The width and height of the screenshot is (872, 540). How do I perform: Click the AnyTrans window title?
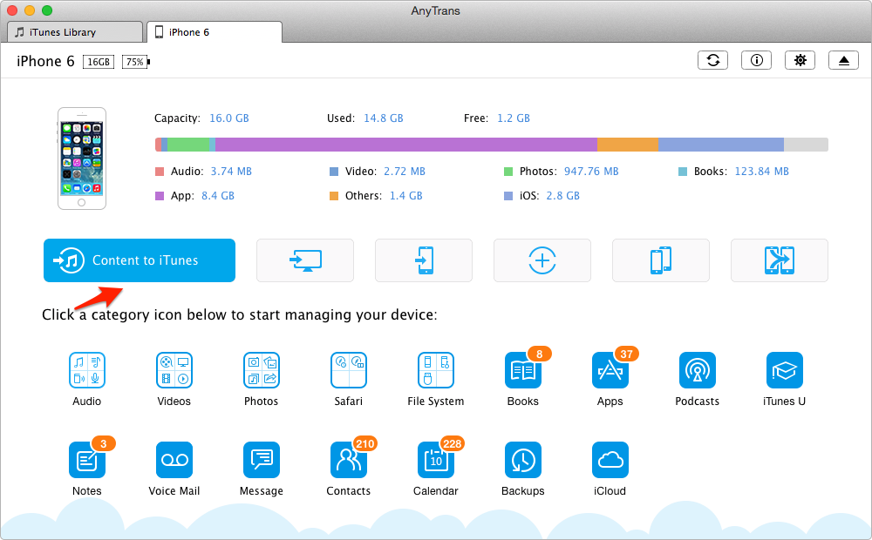coord(435,10)
